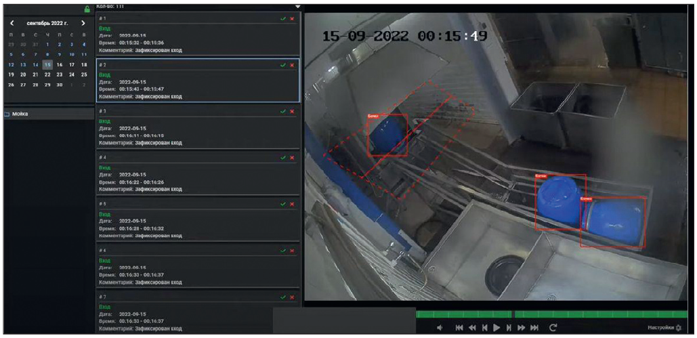Mute audio with the speaker icon

[x=440, y=328]
